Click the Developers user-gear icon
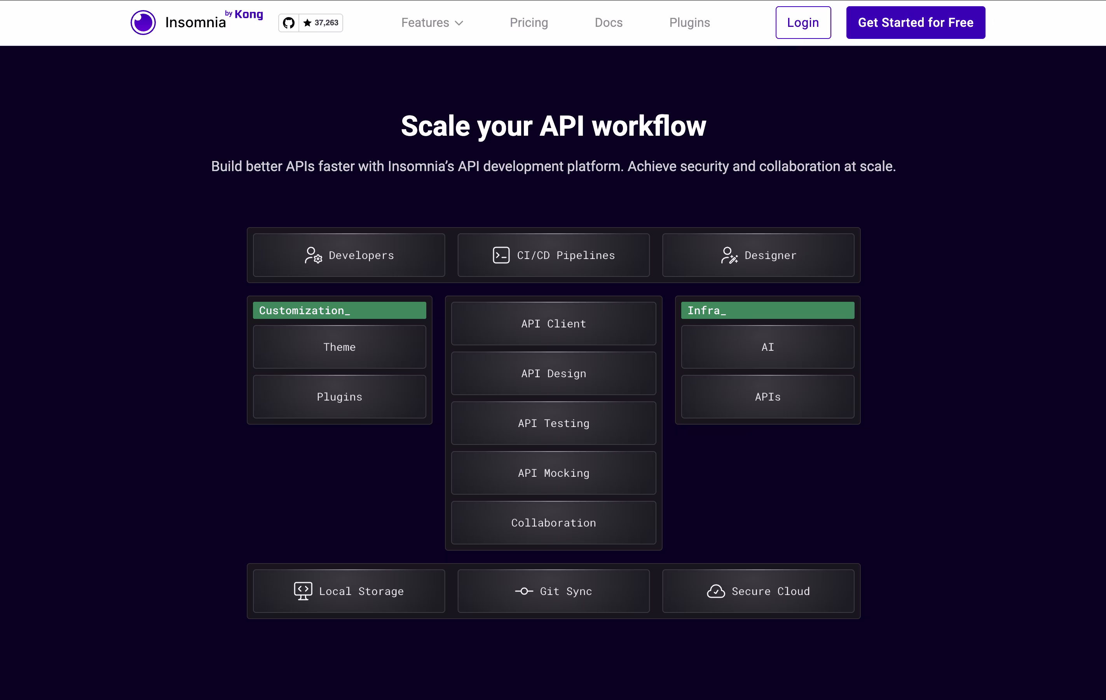 (313, 255)
